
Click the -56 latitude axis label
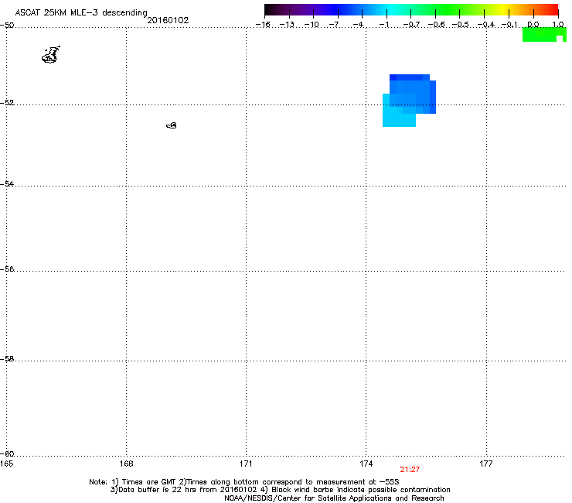tap(7, 269)
